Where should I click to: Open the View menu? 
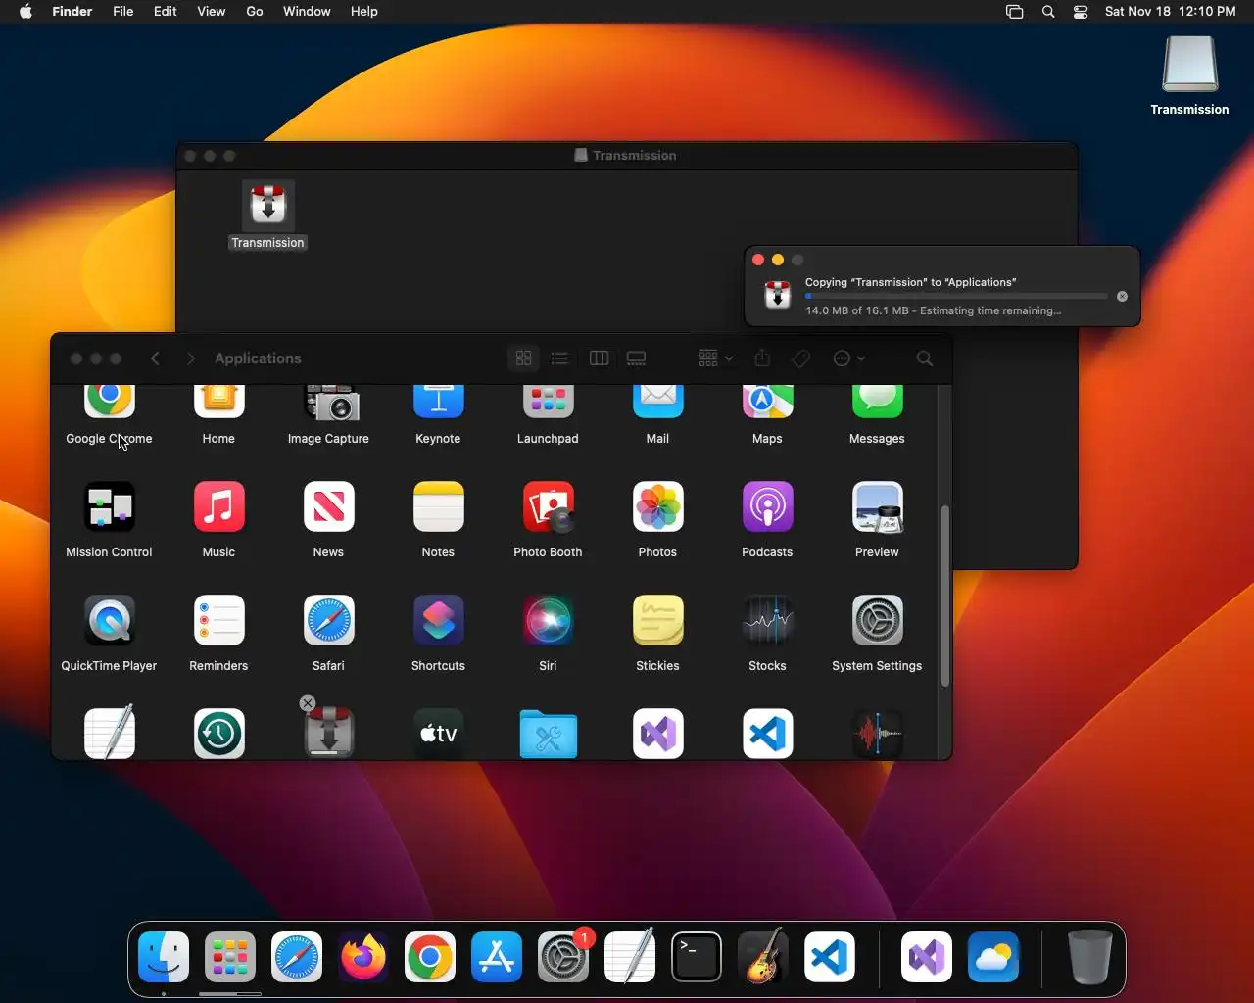click(x=212, y=12)
